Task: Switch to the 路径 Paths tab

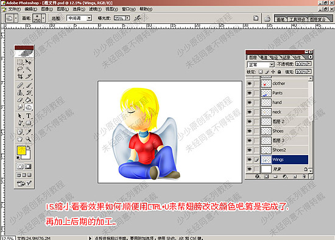Action: [x=274, y=57]
